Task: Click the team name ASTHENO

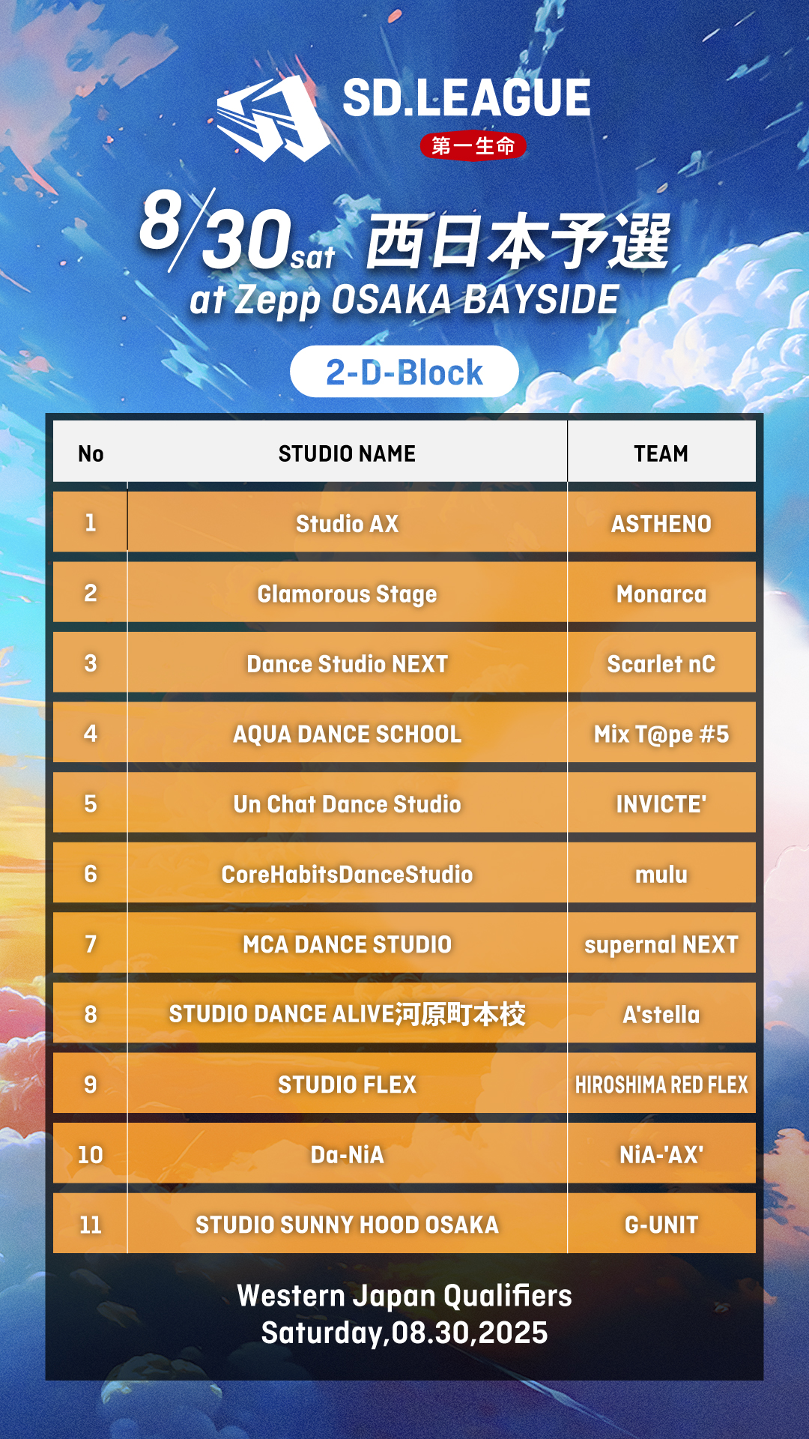Action: click(661, 523)
